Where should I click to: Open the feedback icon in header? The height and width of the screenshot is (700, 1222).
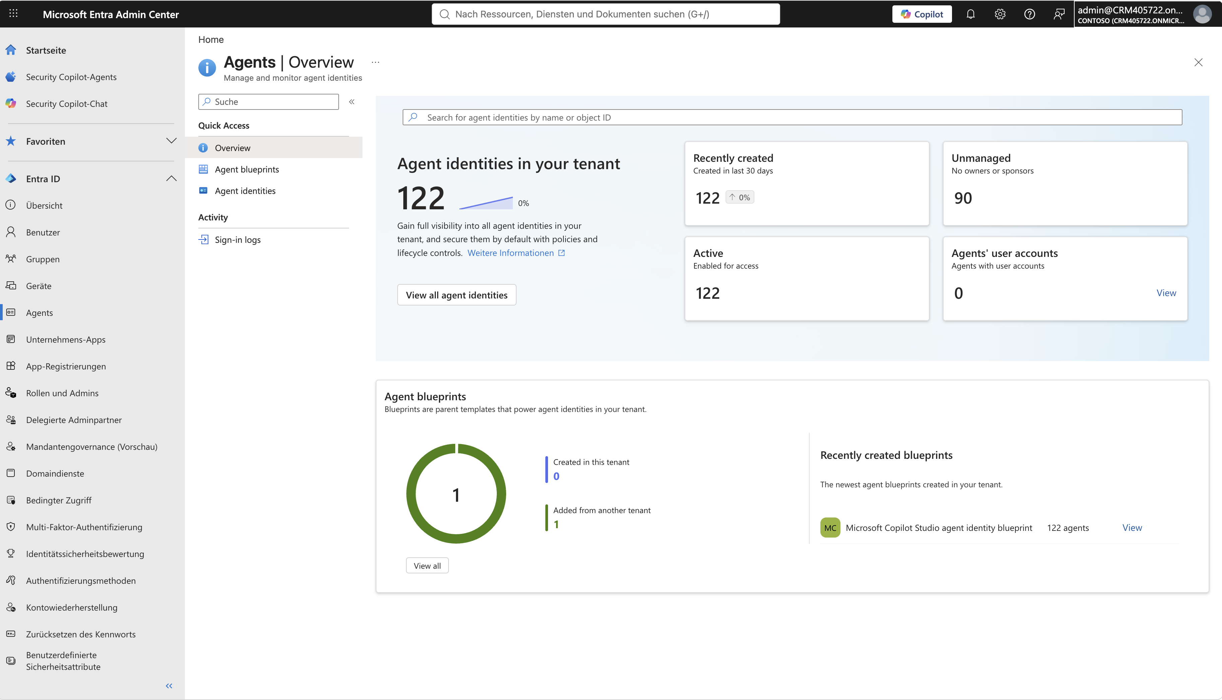click(x=1059, y=14)
